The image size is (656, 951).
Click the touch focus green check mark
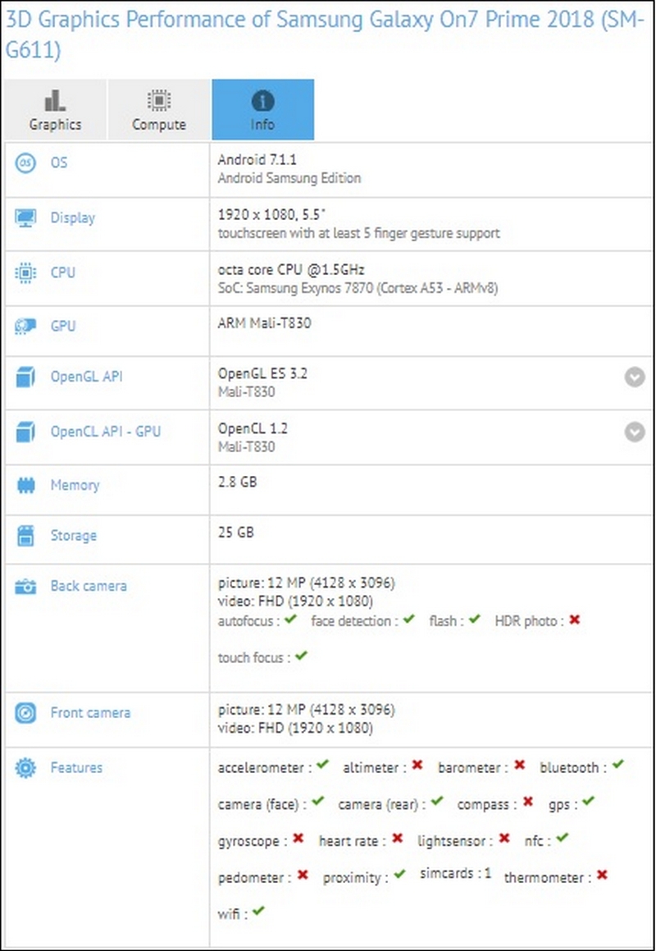[301, 656]
